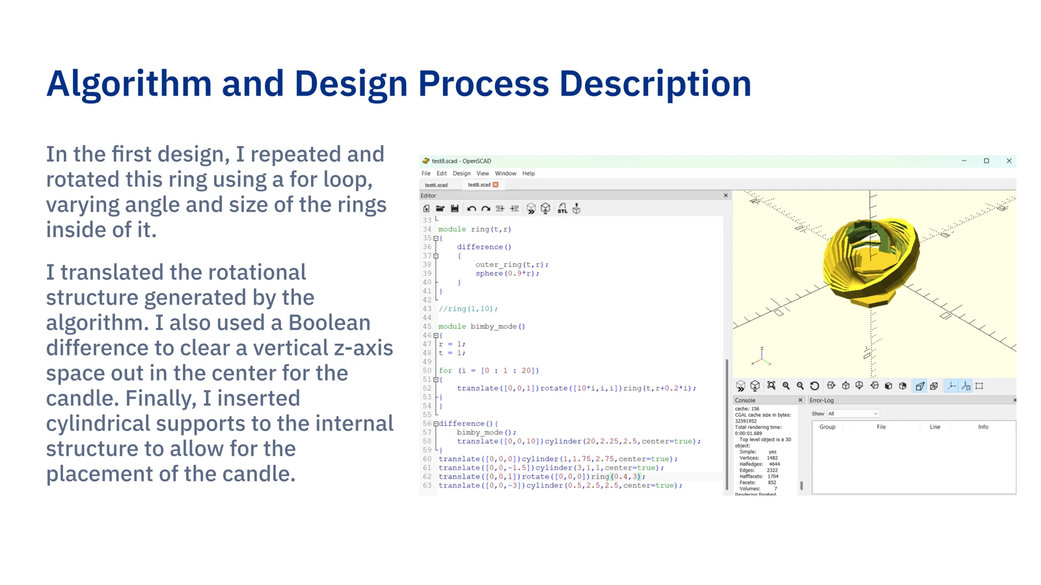
Task: Collapse the fold at the difference() line 56
Action: 436,424
